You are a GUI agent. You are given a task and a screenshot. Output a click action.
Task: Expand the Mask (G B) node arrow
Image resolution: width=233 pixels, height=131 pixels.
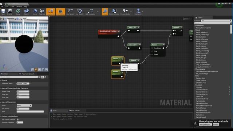pos(140,45)
